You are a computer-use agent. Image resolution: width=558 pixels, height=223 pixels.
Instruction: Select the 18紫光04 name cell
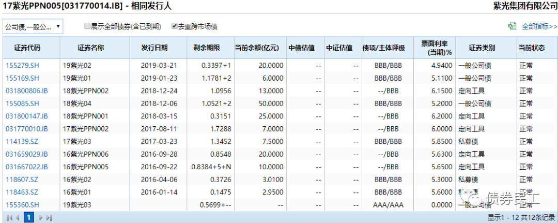coord(95,103)
